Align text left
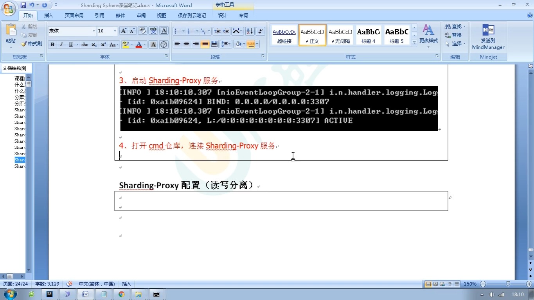This screenshot has width=534, height=300. pyautogui.click(x=177, y=44)
